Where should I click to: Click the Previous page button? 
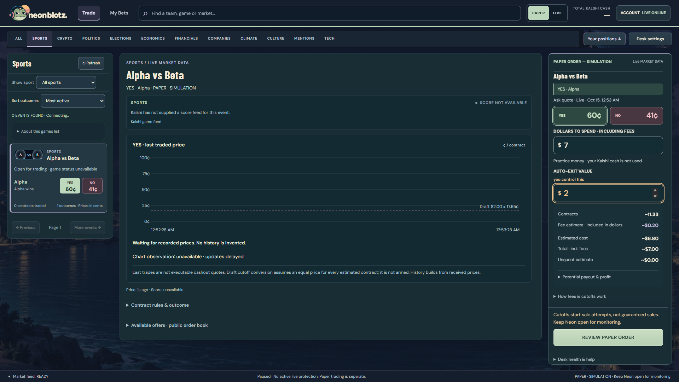click(x=25, y=228)
